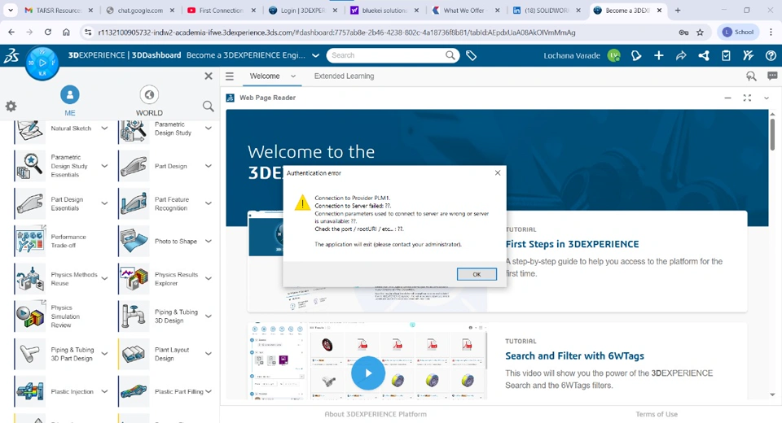Click the browser reload button
Viewport: 782px width, 423px height.
pos(48,32)
